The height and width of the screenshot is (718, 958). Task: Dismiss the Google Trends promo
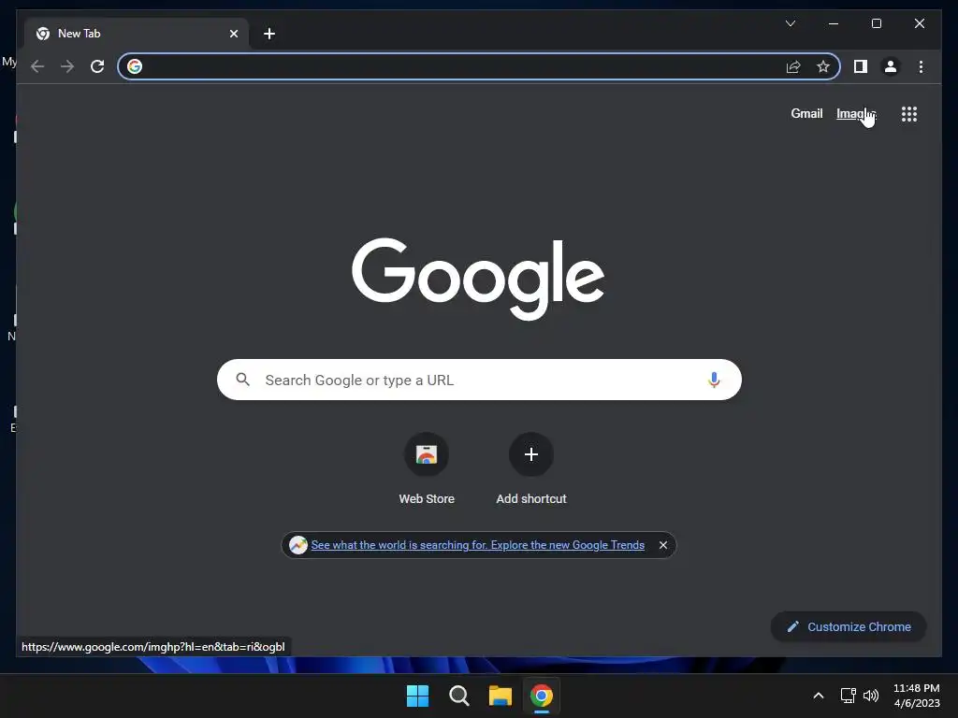(x=663, y=545)
